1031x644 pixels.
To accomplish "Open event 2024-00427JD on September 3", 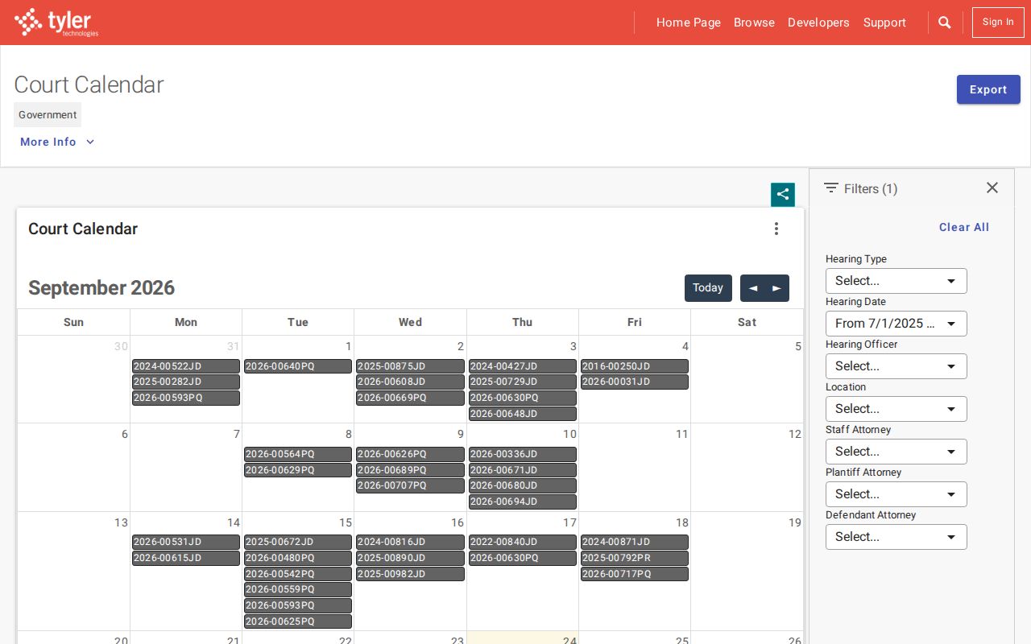I will [x=523, y=366].
